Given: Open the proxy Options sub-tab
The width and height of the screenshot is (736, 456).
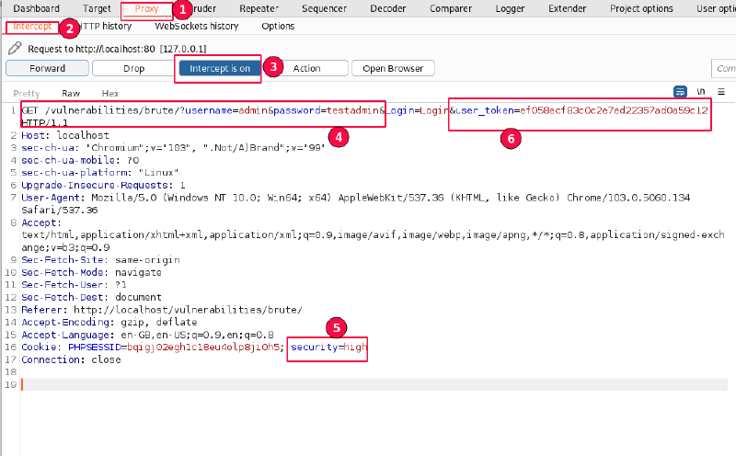Looking at the screenshot, I should pos(278,27).
